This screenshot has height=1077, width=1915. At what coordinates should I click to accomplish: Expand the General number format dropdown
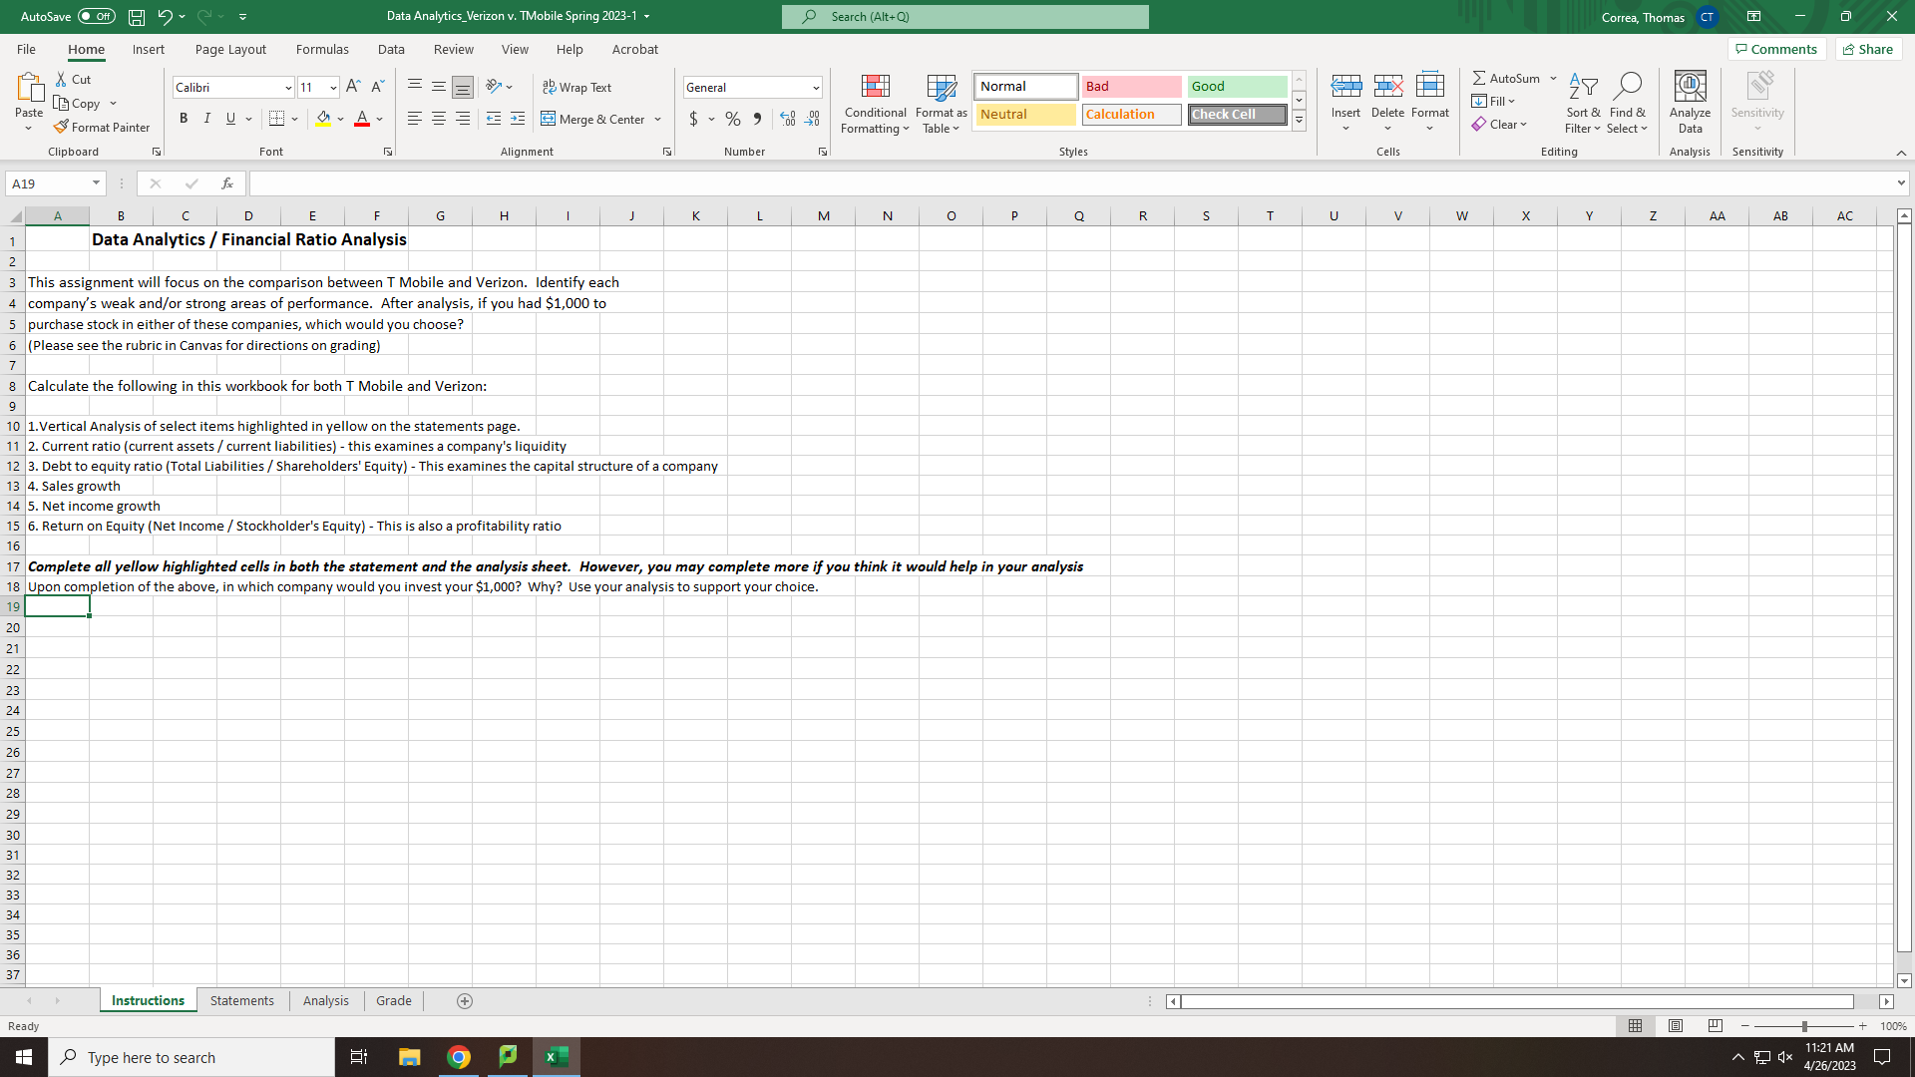816,88
